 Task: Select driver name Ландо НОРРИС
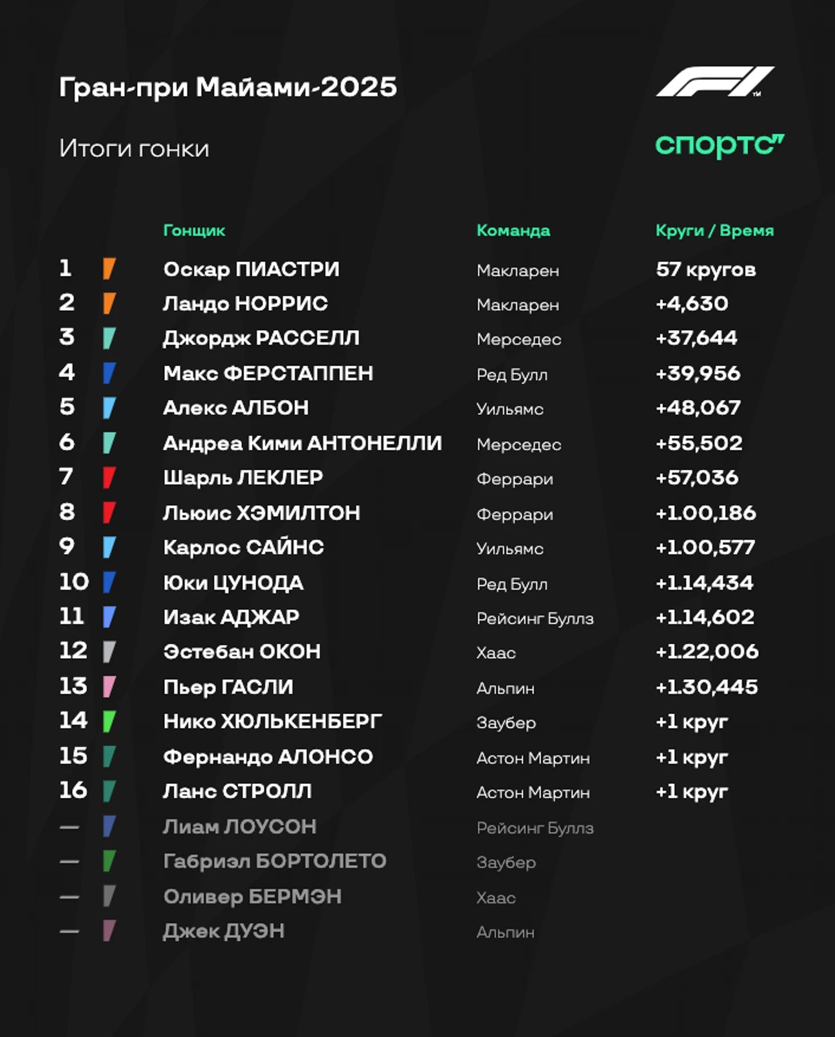pyautogui.click(x=245, y=303)
